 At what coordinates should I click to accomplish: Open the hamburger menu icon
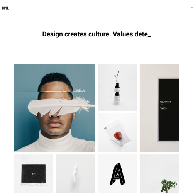point(192,8)
